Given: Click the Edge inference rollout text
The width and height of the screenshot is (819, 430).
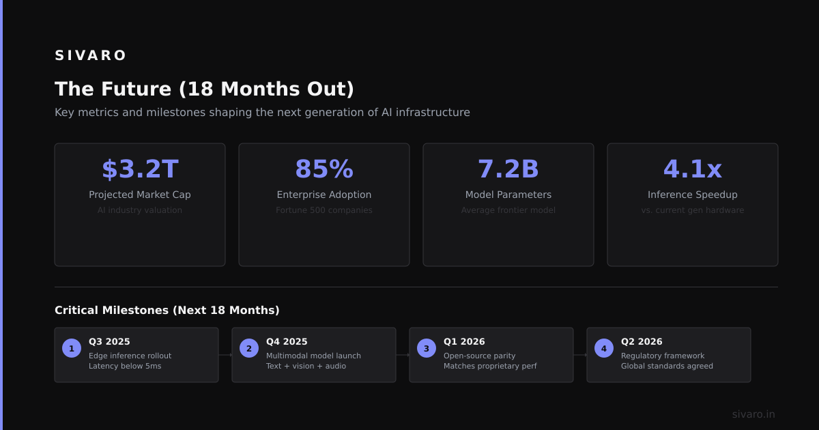Looking at the screenshot, I should coord(130,356).
